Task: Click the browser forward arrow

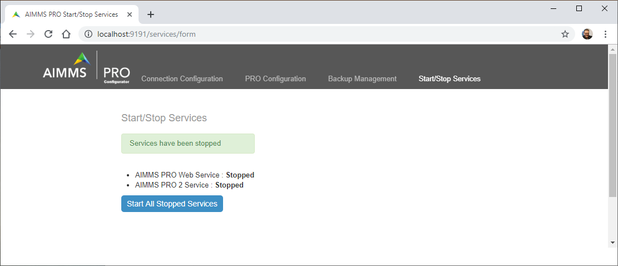Action: point(31,35)
